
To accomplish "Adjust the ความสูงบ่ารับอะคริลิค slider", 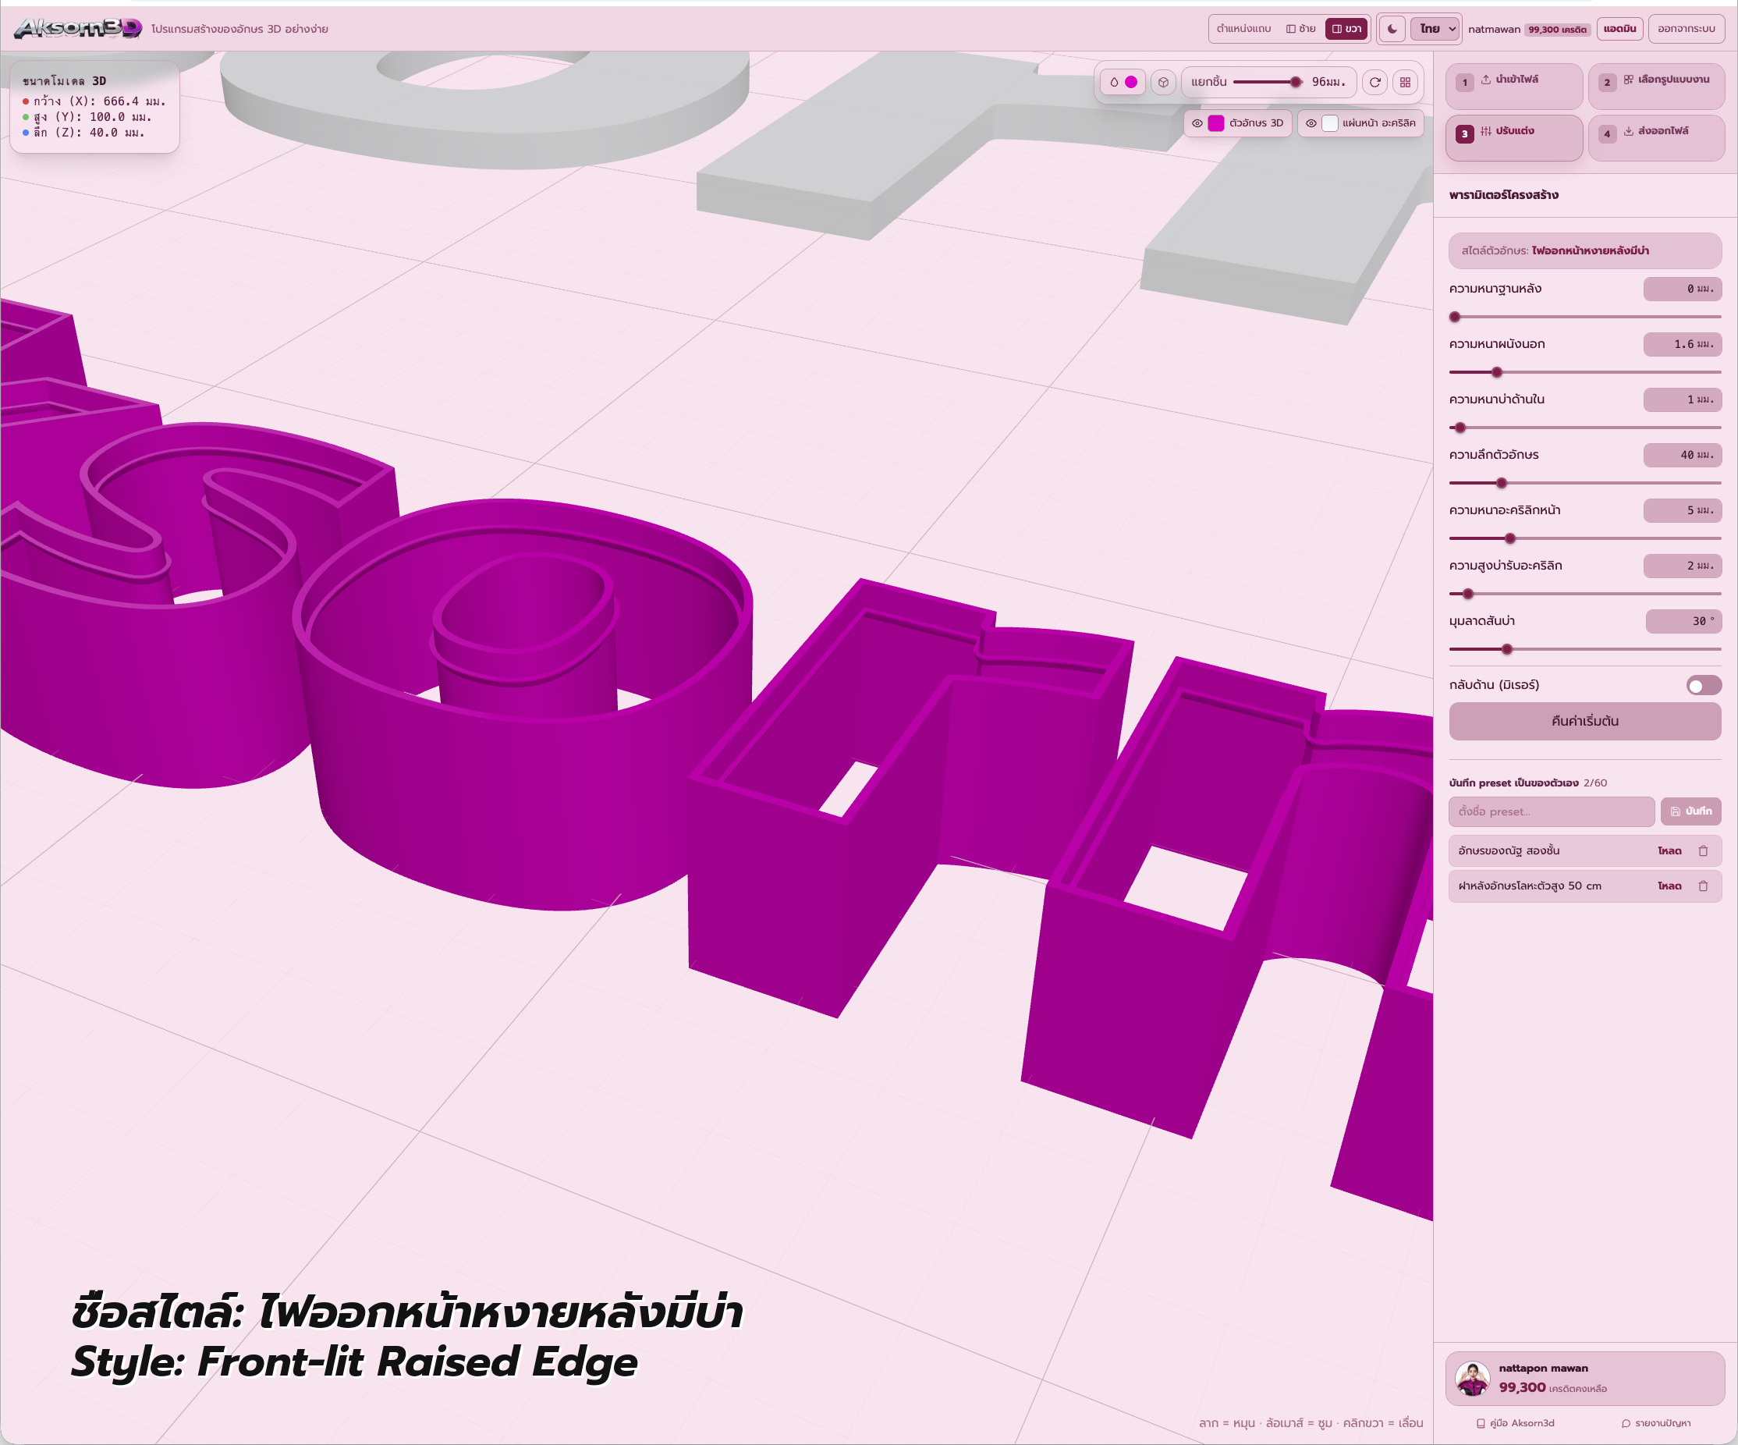I will [1584, 595].
